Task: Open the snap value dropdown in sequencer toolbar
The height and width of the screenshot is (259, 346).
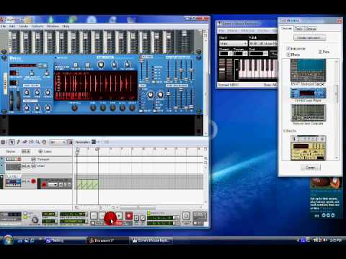Action: point(58,142)
